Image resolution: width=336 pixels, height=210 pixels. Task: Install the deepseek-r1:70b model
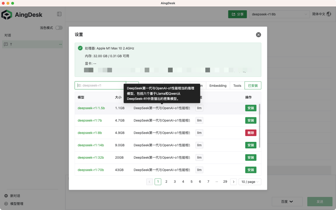coord(251,170)
